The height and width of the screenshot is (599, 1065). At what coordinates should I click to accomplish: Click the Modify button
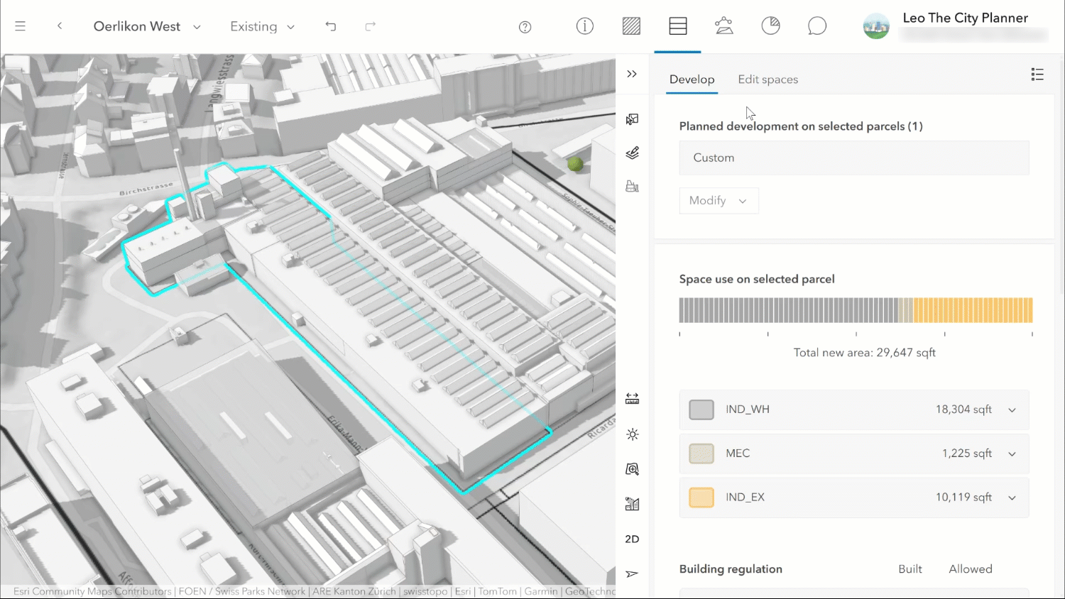(x=719, y=201)
